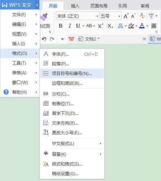
Task: Close the 文档2 document tab
Action: 144,39
